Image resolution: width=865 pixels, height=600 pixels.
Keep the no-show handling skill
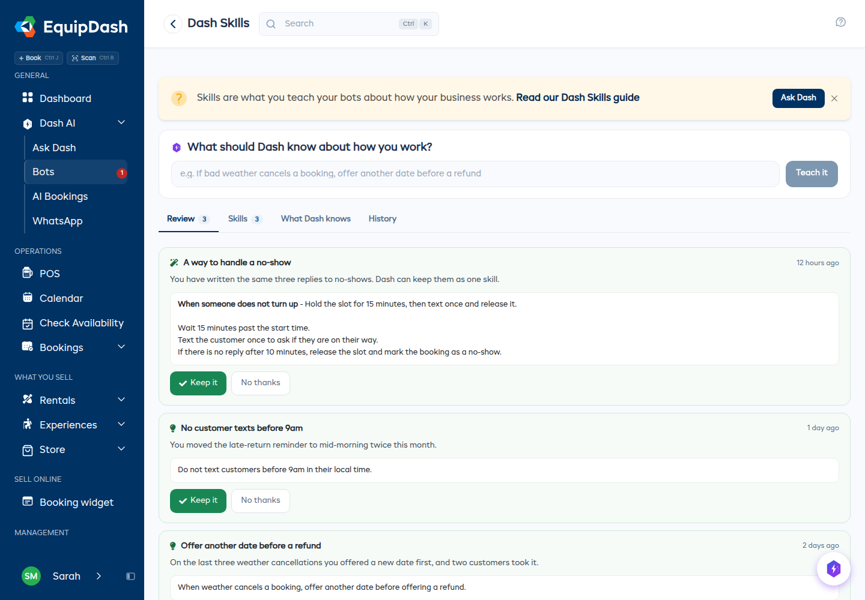click(198, 383)
